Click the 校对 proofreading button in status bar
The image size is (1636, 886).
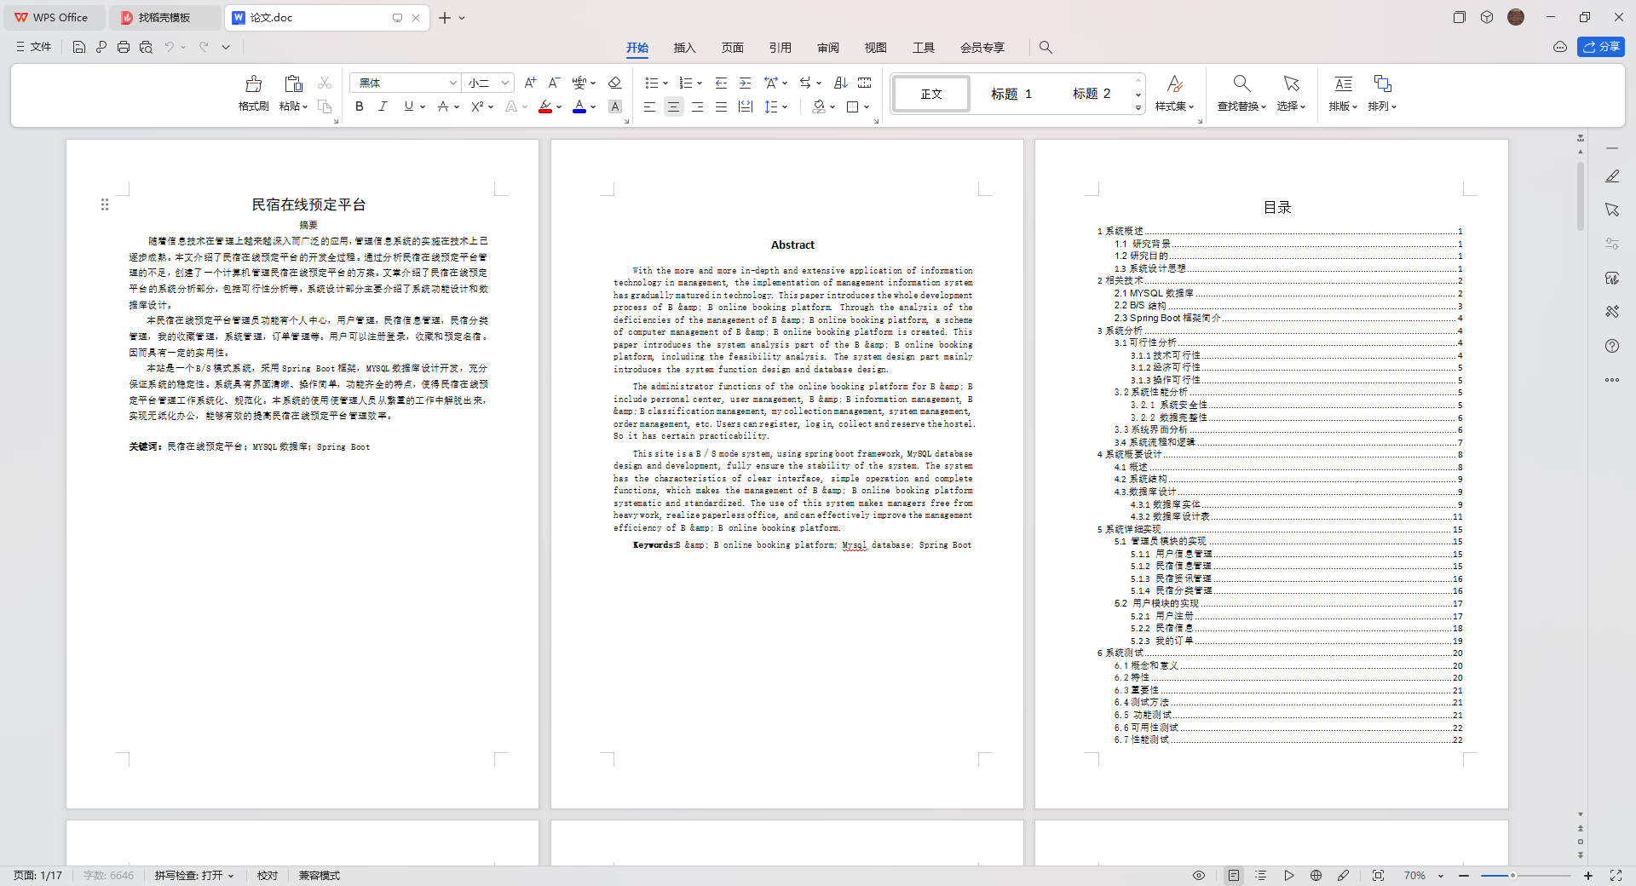pos(268,876)
